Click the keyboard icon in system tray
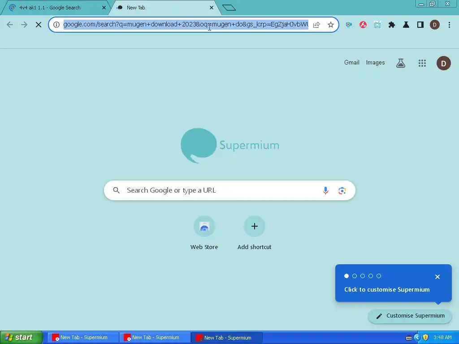This screenshot has width=459, height=344. pos(409,338)
